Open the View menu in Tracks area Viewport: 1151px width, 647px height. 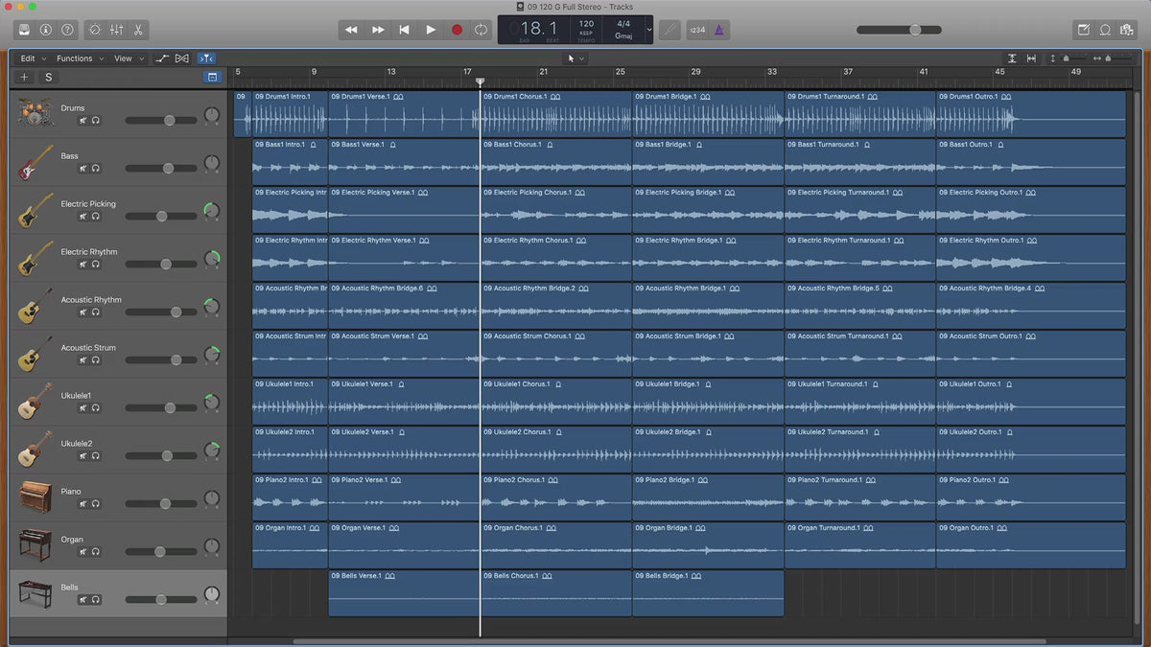[x=128, y=58]
